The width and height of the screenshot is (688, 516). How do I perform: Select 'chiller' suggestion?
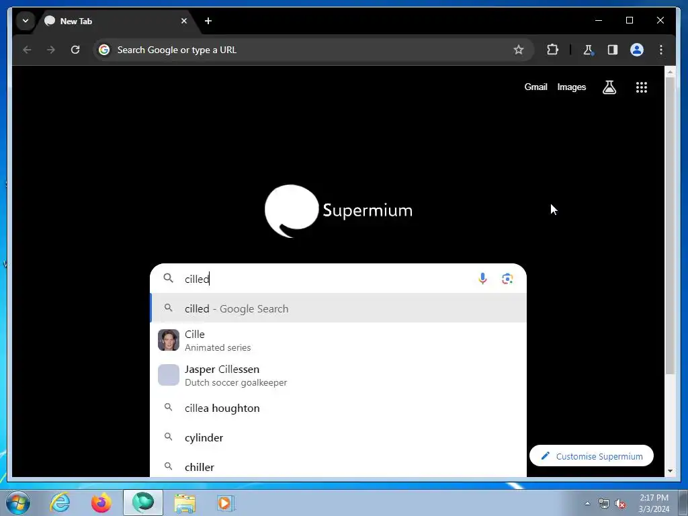coord(338,466)
